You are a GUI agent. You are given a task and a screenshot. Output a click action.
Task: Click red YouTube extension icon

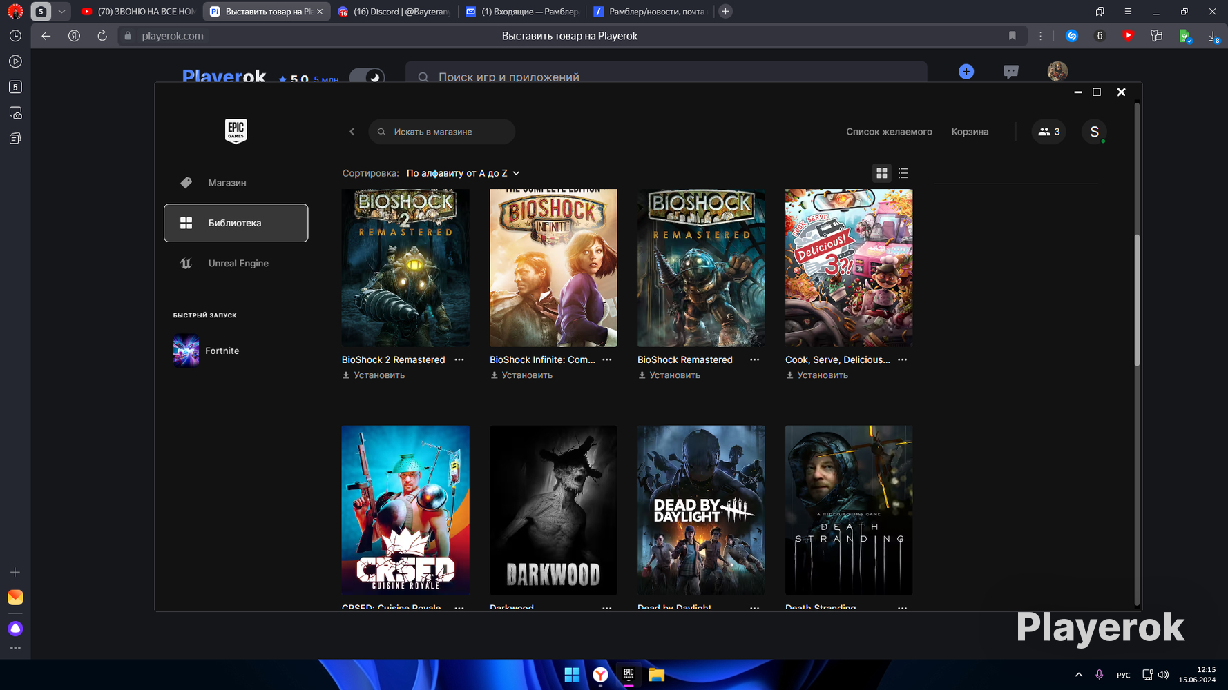1128,36
